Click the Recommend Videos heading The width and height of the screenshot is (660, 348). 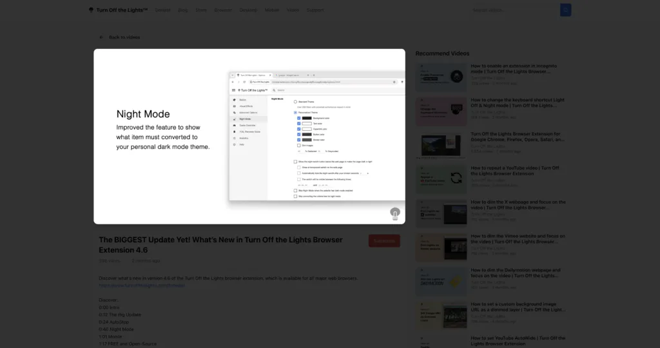pyautogui.click(x=442, y=53)
